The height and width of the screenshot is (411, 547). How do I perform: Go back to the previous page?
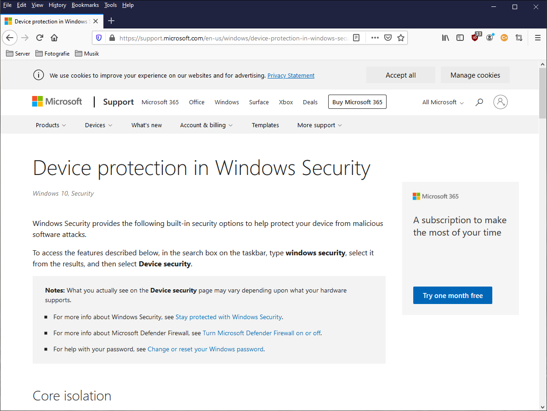tap(10, 38)
